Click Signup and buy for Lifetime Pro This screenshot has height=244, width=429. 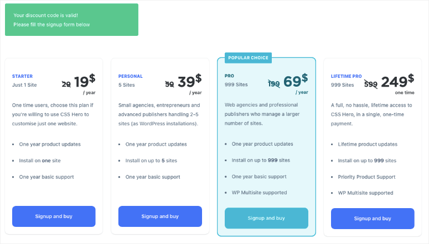point(373,219)
